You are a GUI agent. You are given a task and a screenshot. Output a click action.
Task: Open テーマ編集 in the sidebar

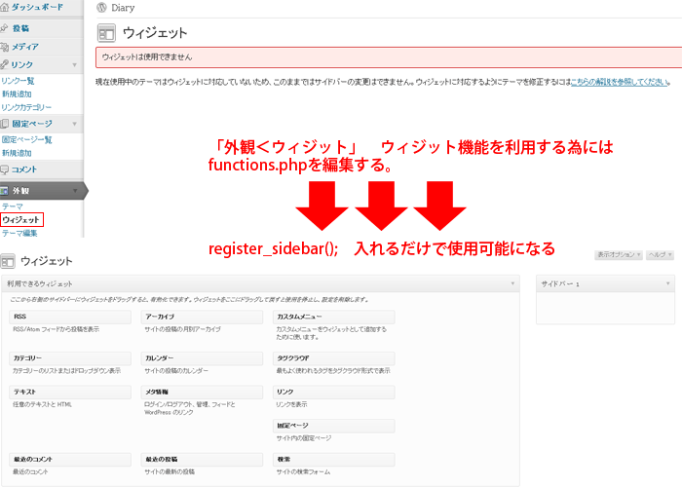[x=19, y=234]
